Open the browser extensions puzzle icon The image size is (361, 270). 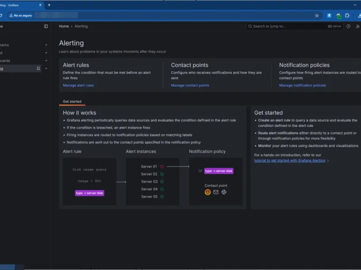pos(347,15)
